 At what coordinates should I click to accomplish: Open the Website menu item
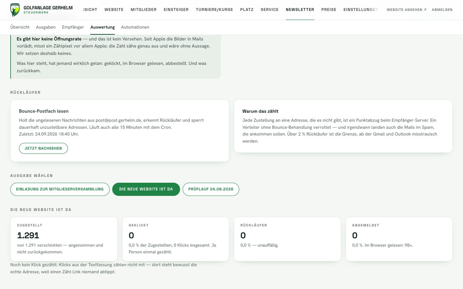pyautogui.click(x=114, y=10)
